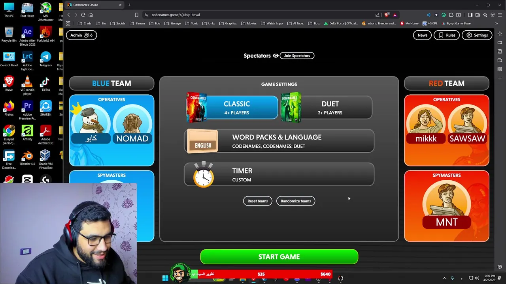The image size is (506, 284).
Task: Open Adobe Lightroom Classic shortcut
Action: (x=27, y=61)
